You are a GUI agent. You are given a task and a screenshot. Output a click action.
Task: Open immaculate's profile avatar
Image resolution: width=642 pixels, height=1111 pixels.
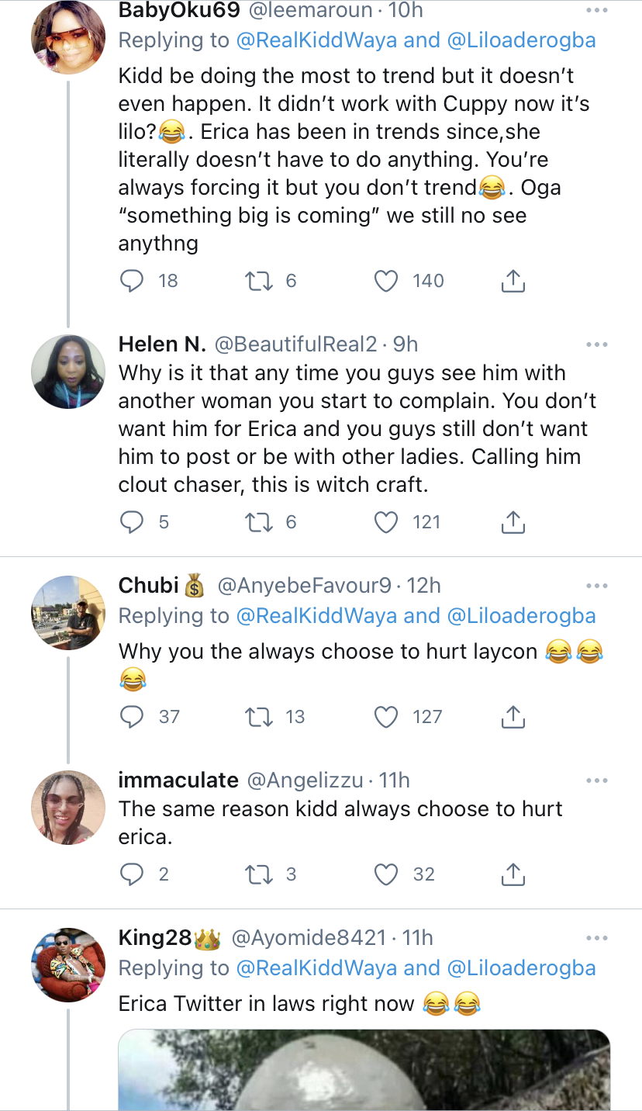click(68, 807)
